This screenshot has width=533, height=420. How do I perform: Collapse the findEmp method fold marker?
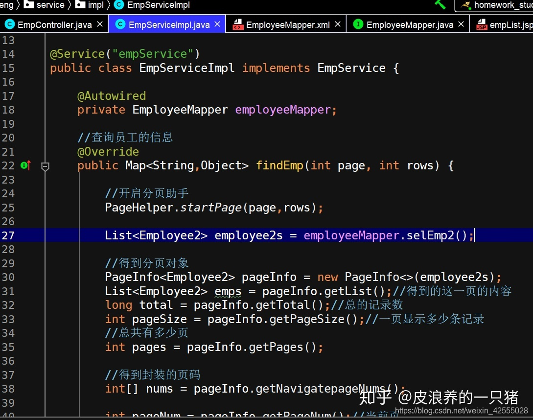(45, 166)
